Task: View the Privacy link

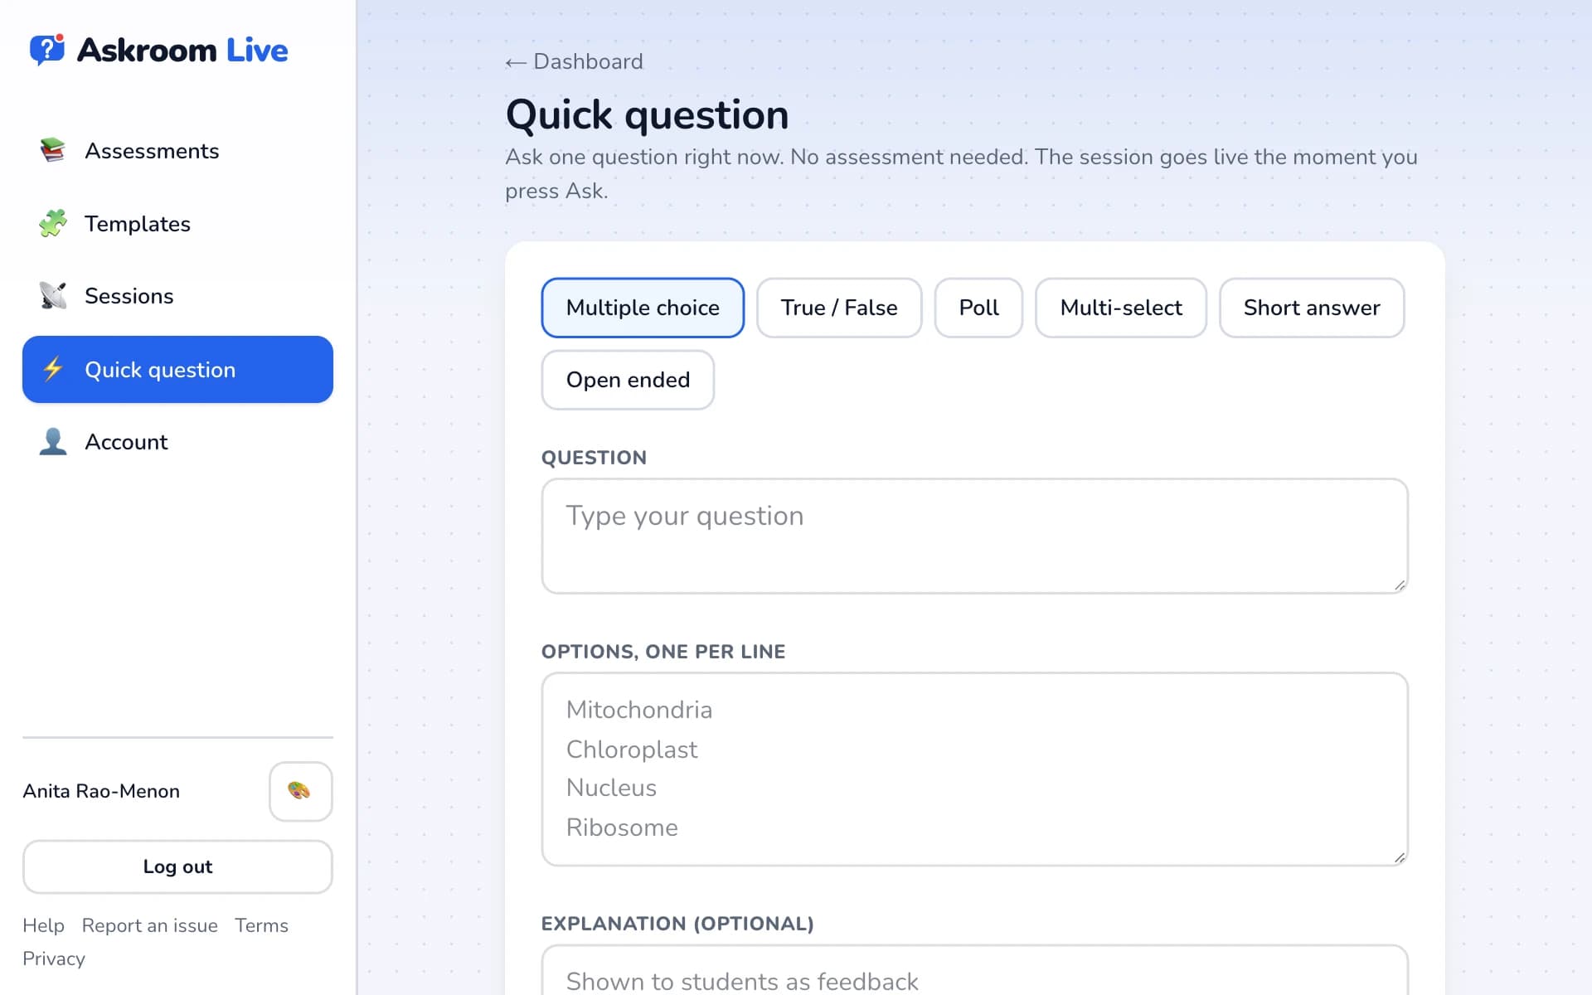Action: pyautogui.click(x=54, y=959)
